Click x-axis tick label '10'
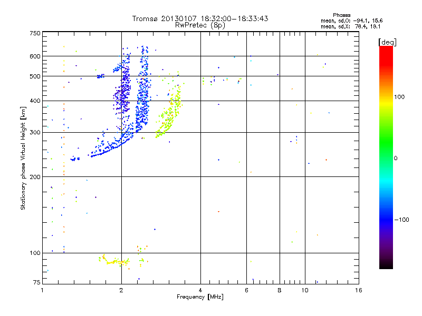This screenshot has width=422, height=316. 305,290
